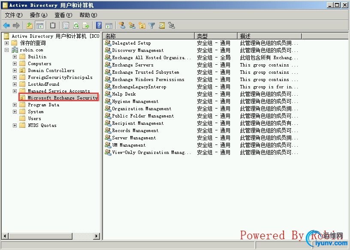
Task: Select the System tree item
Action: (36, 111)
